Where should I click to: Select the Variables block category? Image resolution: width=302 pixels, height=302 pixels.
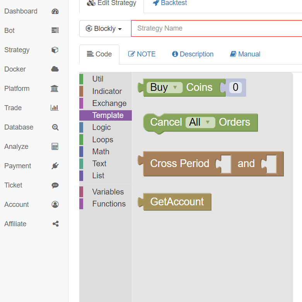[108, 192]
